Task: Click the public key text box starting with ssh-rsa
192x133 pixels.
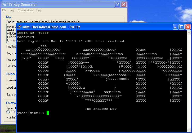Action: 11,34
